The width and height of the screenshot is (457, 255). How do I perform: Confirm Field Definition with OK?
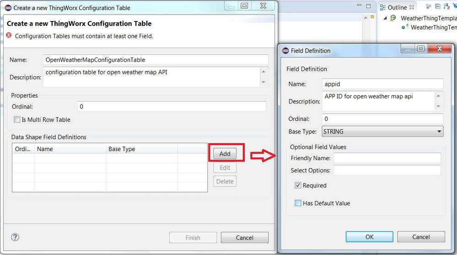[369, 237]
